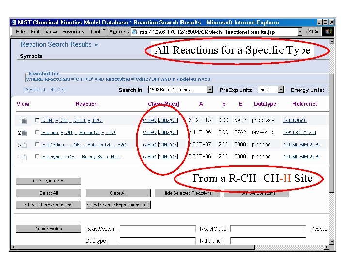Expand the hidden menu items chevron

[x=104, y=30]
